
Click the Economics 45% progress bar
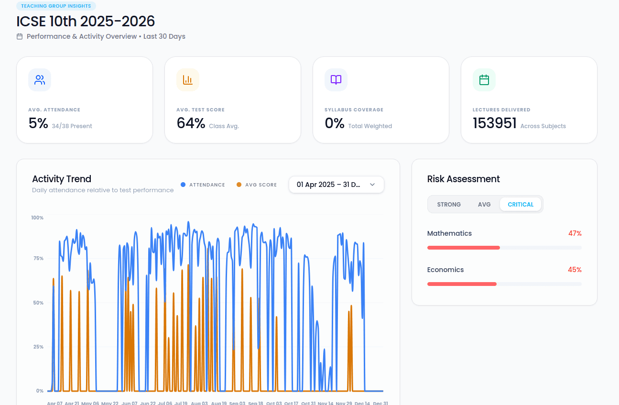(x=504, y=284)
